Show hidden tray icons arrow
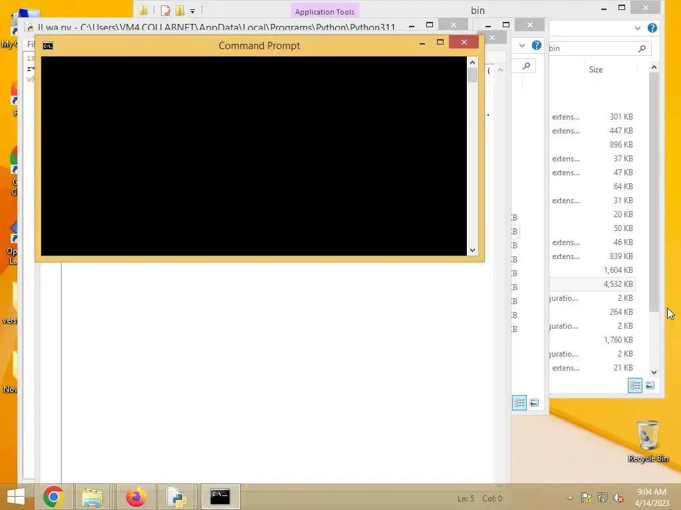This screenshot has width=681, height=510. tap(570, 497)
